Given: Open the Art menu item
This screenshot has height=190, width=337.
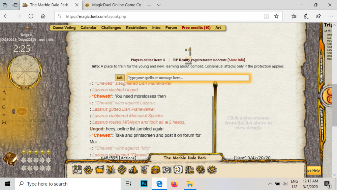Looking at the screenshot, I should [218, 28].
